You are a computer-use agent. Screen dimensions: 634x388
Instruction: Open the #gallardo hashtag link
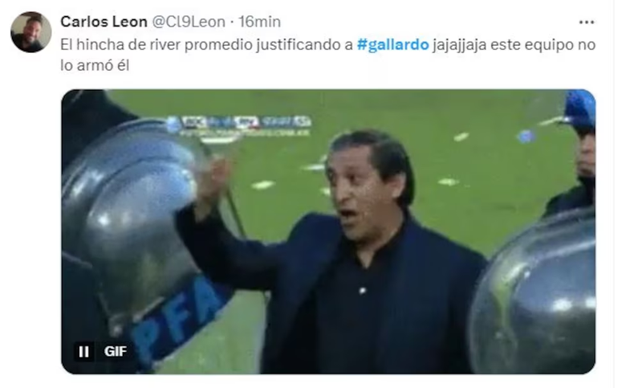point(392,44)
